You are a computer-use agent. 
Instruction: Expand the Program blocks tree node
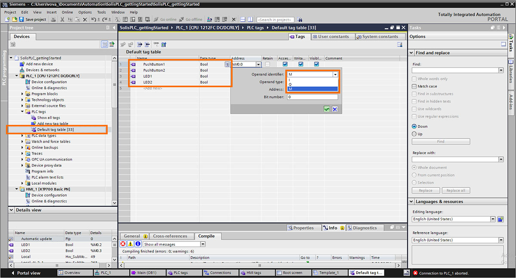(x=23, y=94)
